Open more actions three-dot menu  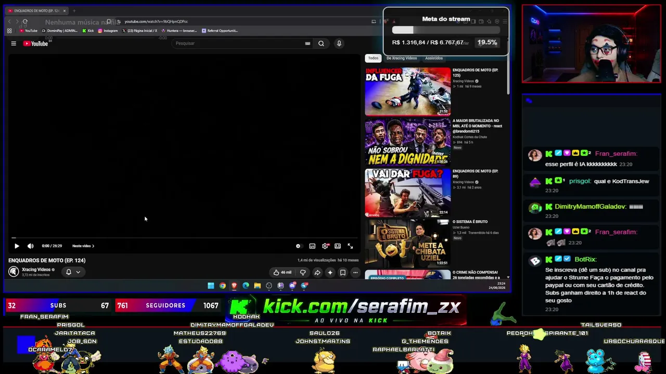click(355, 272)
